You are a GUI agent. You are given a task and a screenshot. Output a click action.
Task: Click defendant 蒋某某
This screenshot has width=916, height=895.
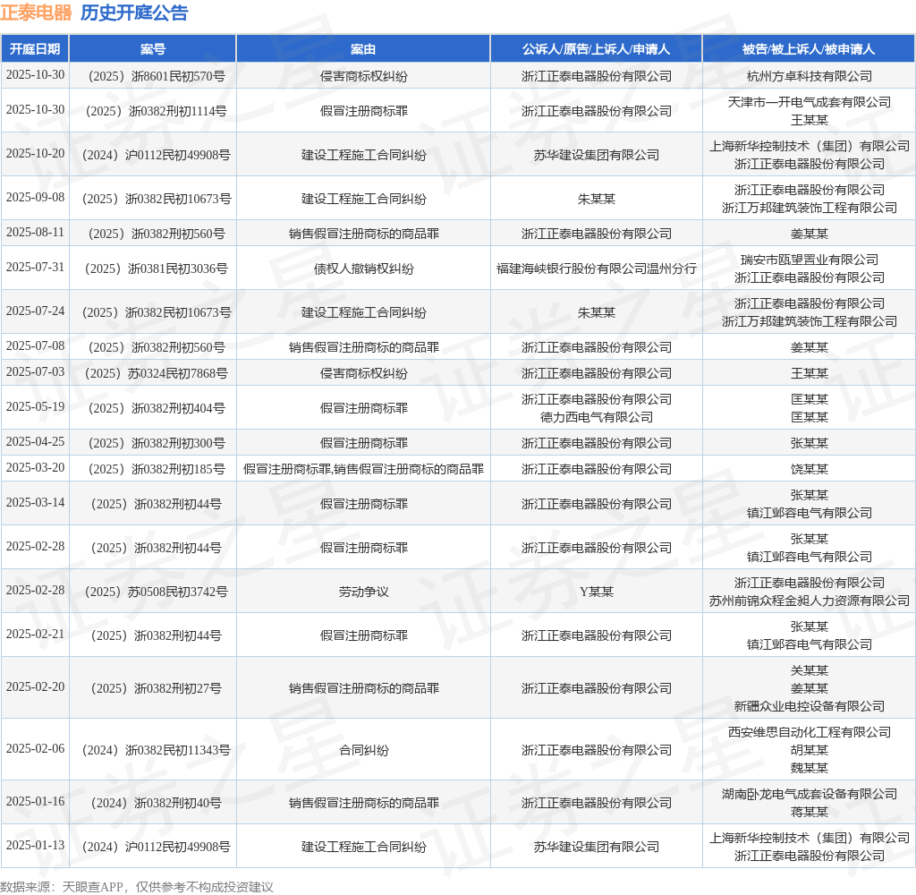coord(809,812)
